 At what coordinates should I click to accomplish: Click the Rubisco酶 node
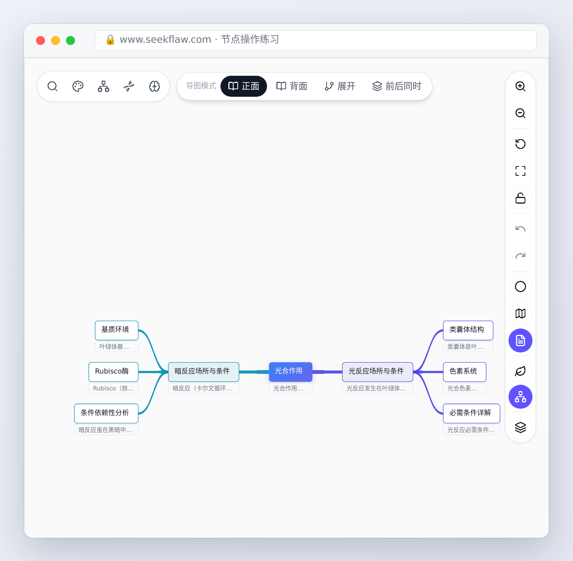click(114, 372)
